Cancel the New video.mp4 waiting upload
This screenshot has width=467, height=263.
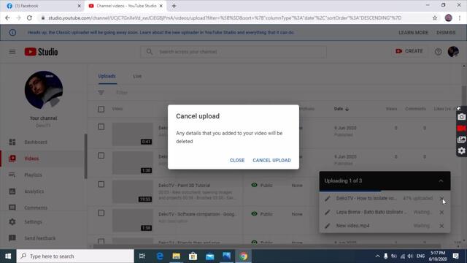pos(441,226)
